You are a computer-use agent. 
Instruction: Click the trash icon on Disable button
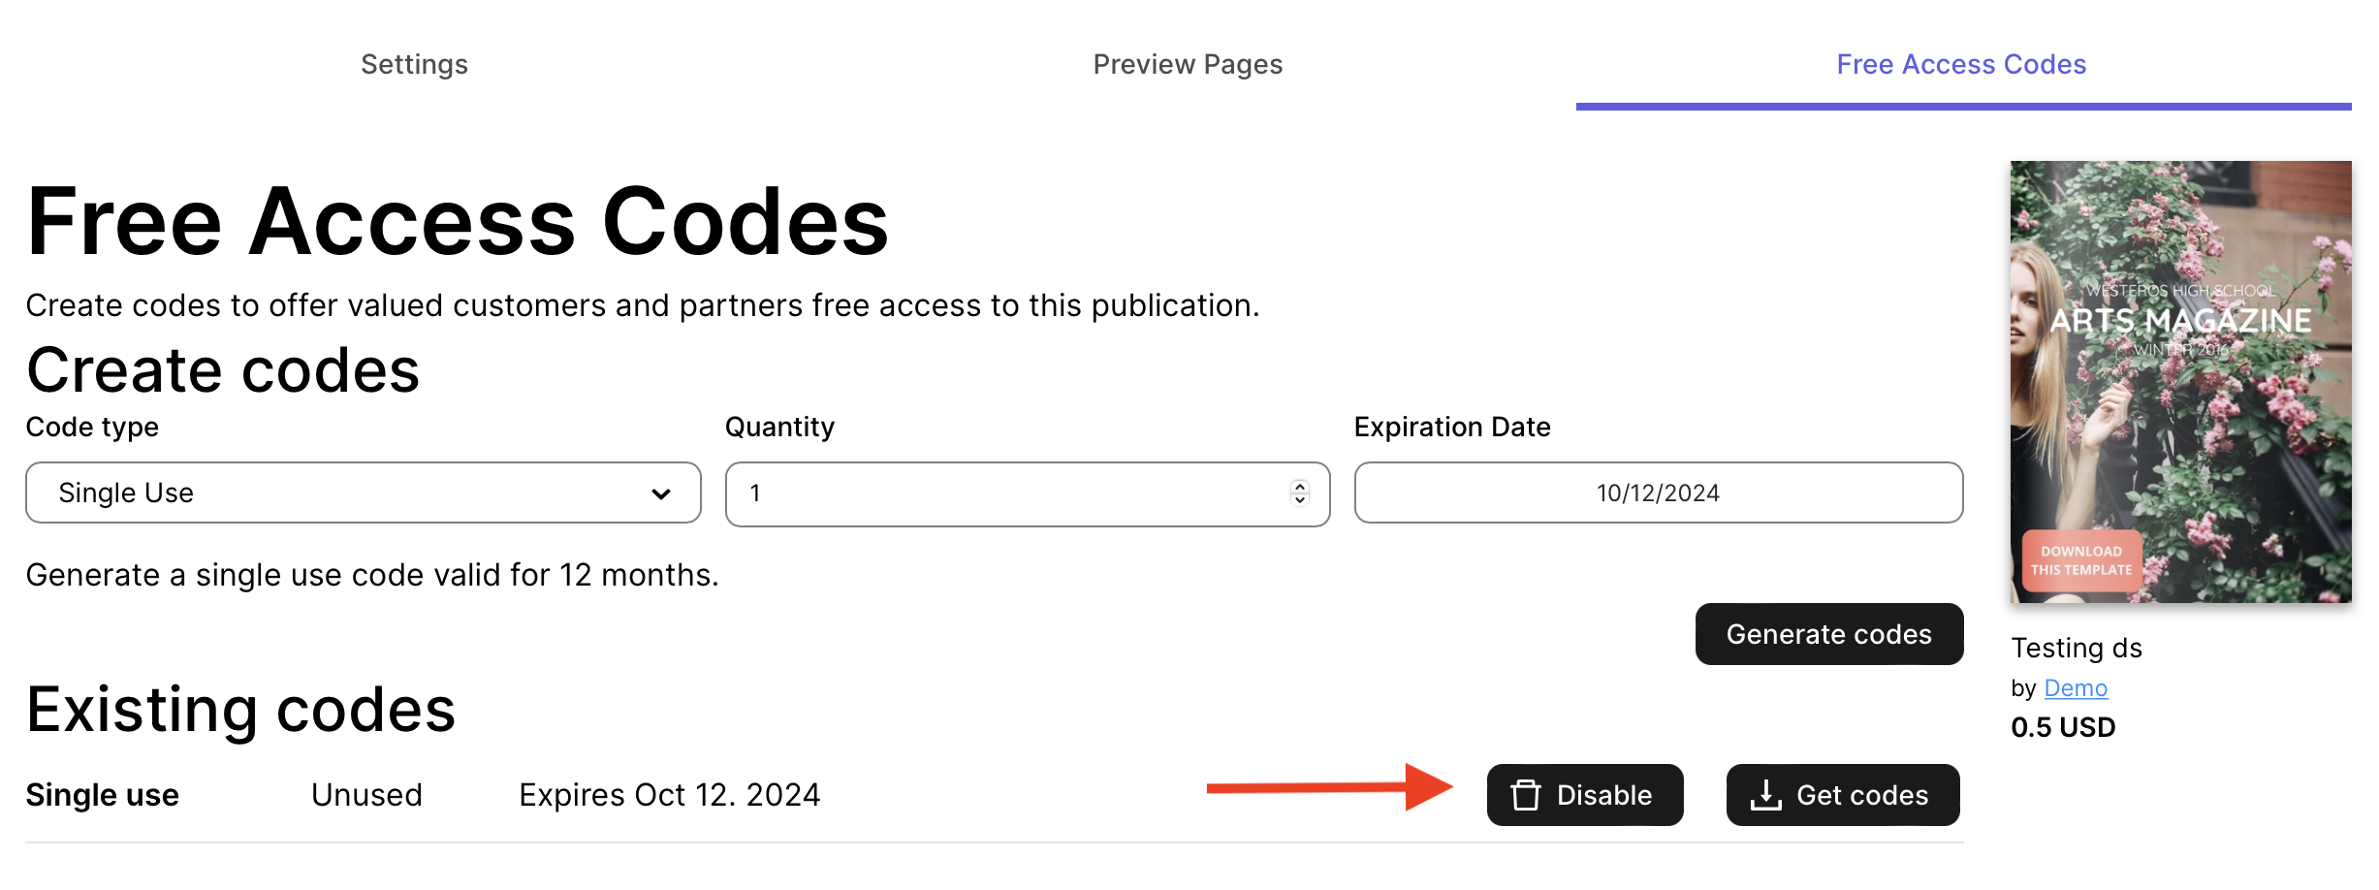coord(1525,795)
